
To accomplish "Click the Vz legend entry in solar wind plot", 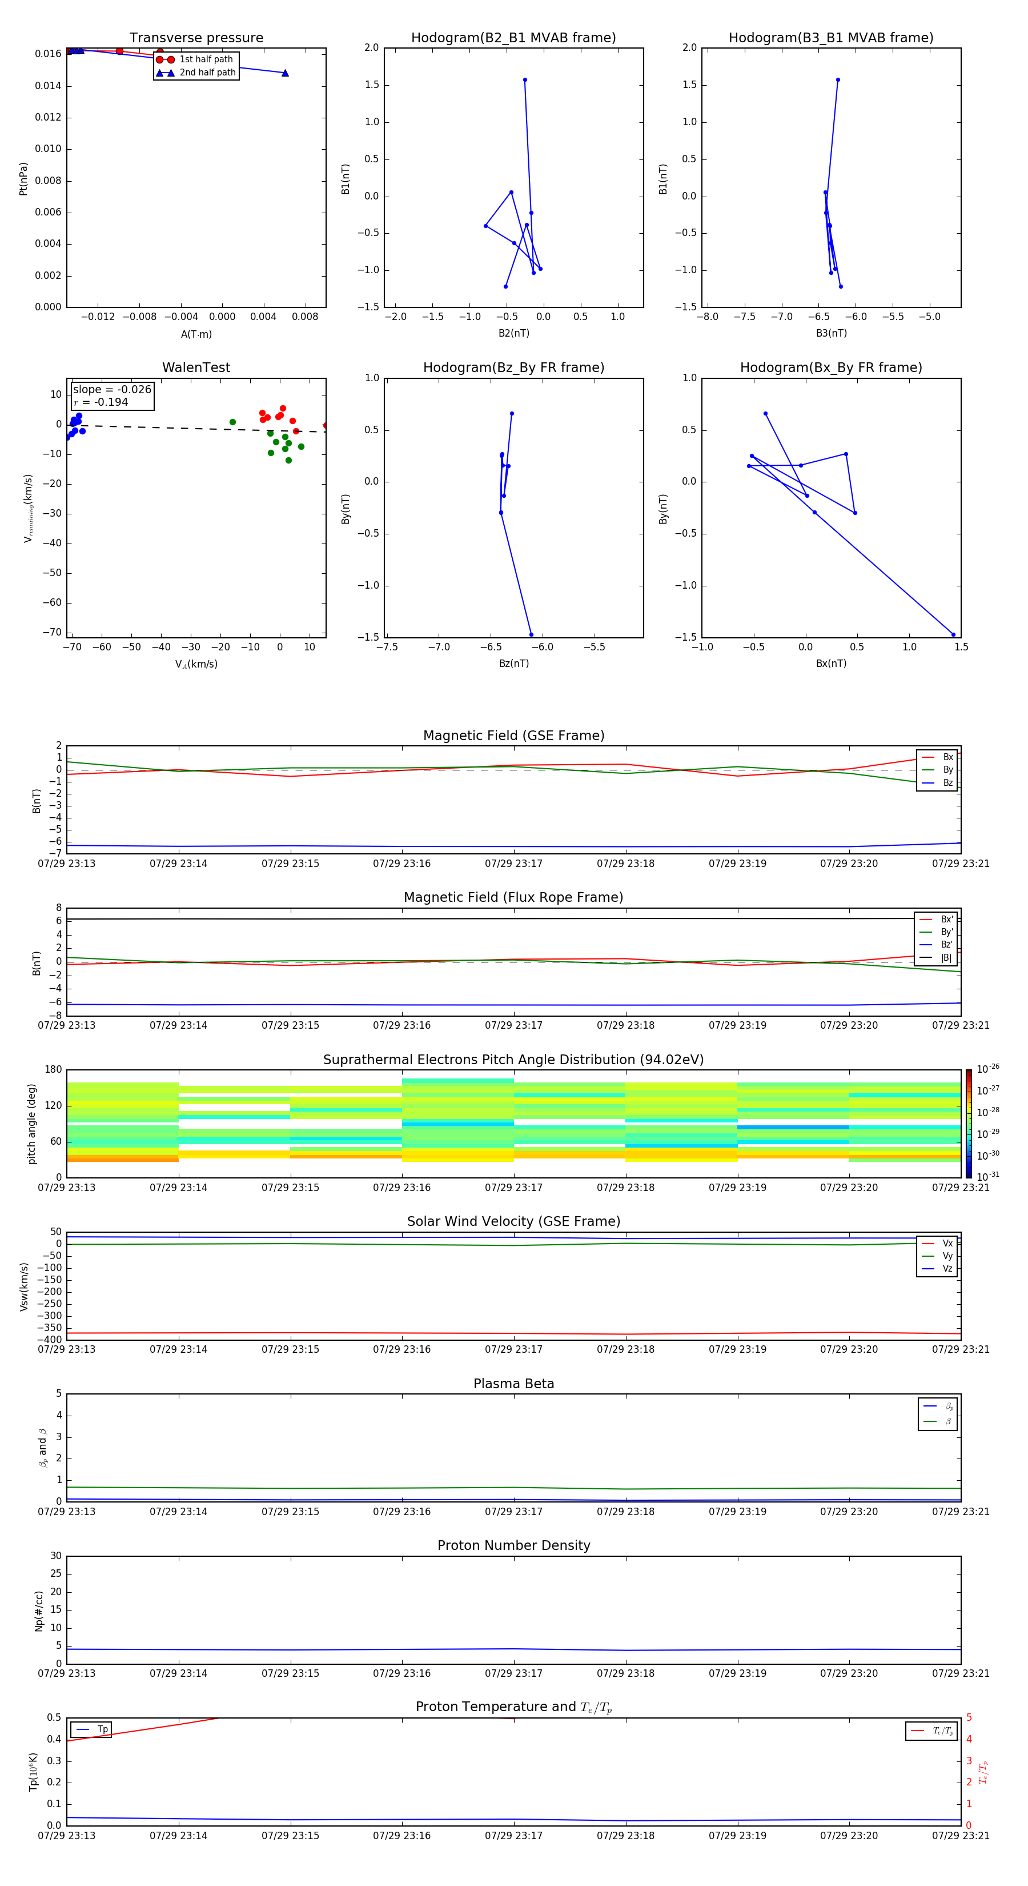I will click(x=937, y=1269).
